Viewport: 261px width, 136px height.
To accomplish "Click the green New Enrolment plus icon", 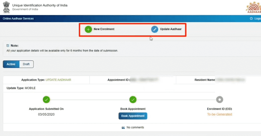I will point(88,29).
